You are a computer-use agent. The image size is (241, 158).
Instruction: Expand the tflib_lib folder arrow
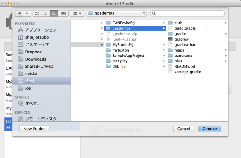[164, 67]
